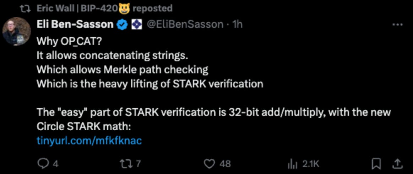This screenshot has height=174, width=413.
Task: Open the tinyurl.com/mfkfknac link
Action: tap(89, 141)
